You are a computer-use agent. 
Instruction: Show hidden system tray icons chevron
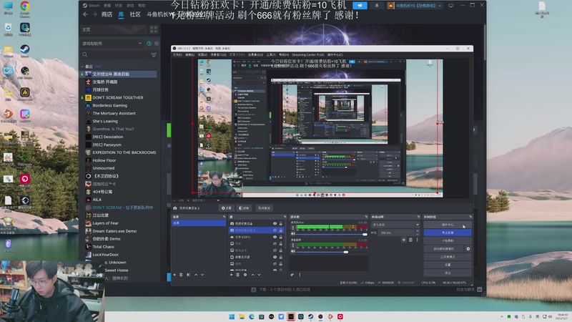pos(502,316)
